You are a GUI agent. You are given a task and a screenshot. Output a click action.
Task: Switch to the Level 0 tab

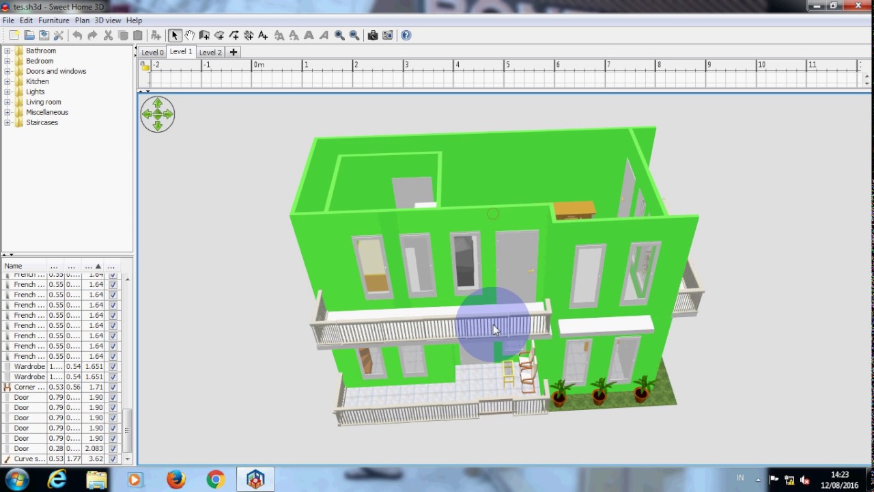coord(152,52)
